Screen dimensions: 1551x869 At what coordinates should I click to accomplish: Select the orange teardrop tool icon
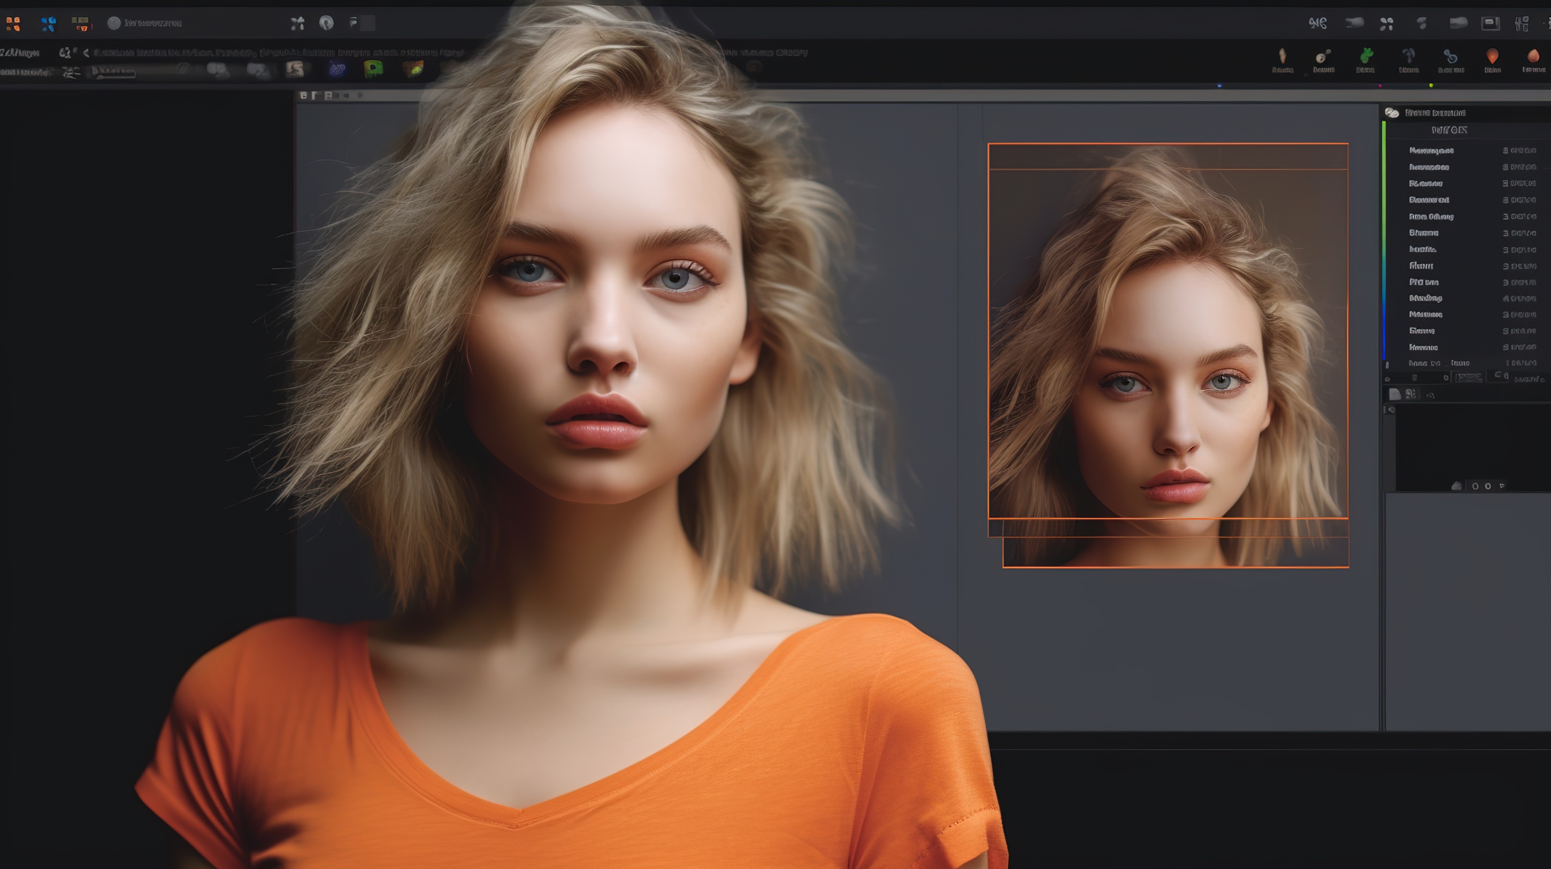click(1492, 57)
